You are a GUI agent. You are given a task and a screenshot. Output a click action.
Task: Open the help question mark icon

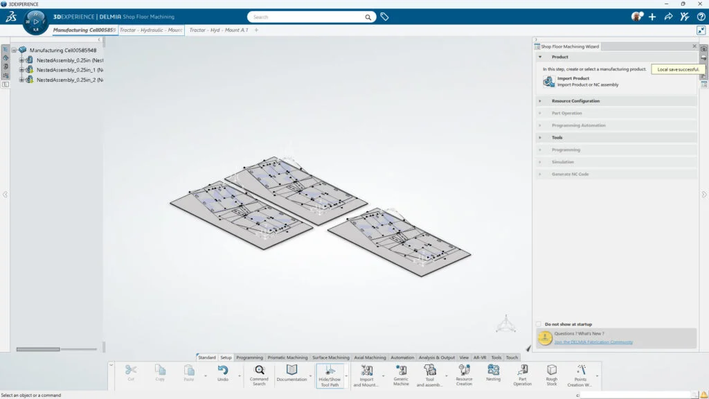[701, 17]
